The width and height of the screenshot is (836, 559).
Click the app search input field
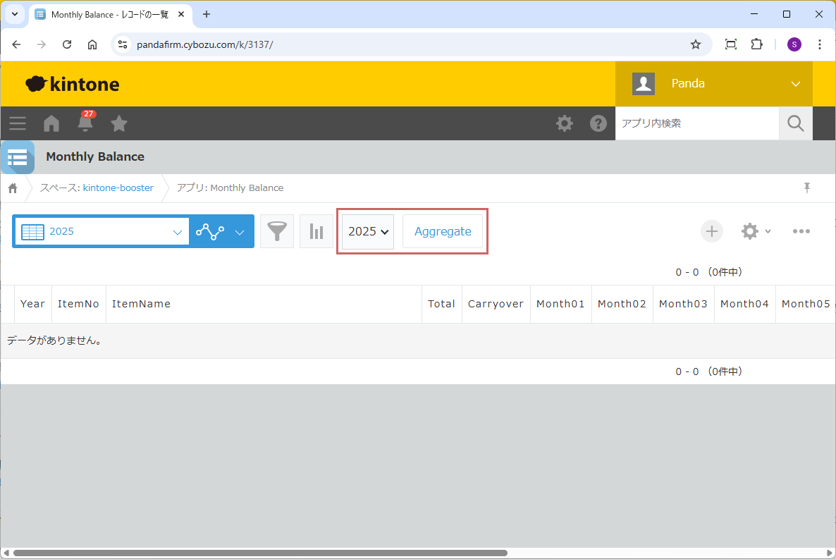696,123
